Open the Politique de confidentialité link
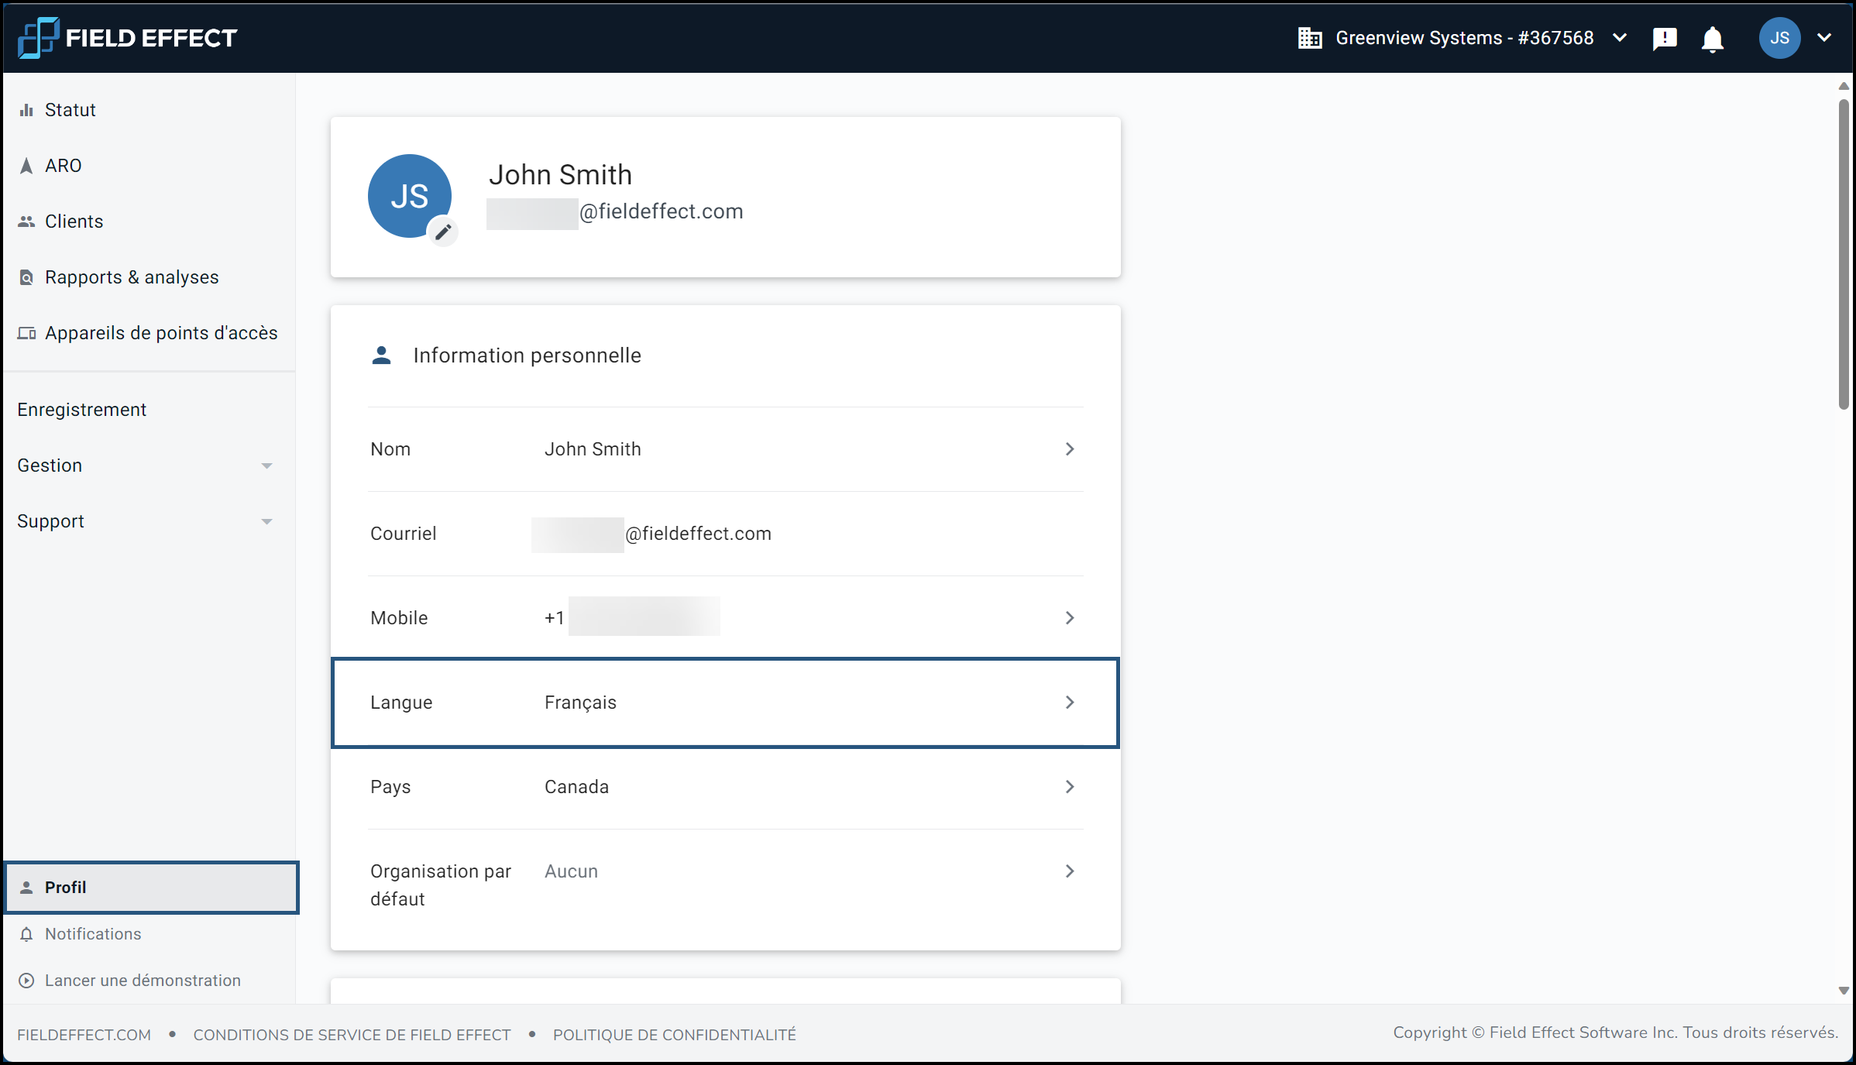The image size is (1856, 1065). (x=674, y=1035)
